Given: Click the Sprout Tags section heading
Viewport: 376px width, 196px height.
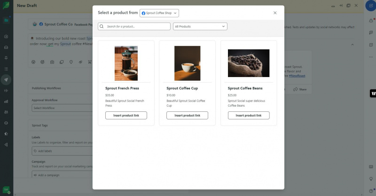Looking at the screenshot, I should (39, 125).
